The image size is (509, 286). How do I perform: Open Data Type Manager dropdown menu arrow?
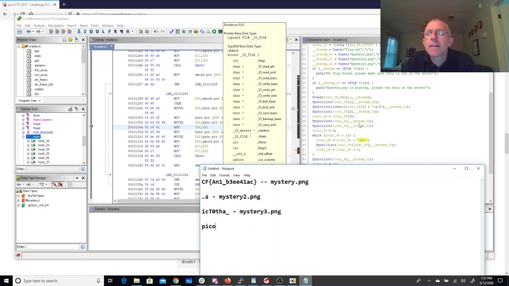(x=77, y=178)
